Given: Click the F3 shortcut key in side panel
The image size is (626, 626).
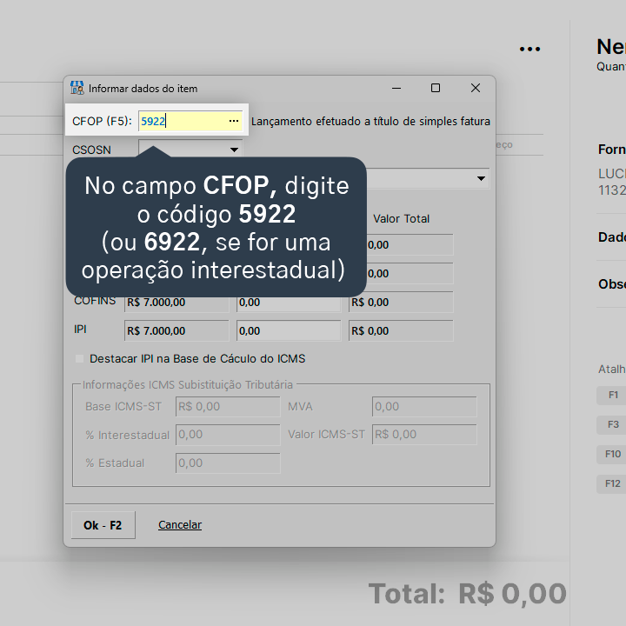Looking at the screenshot, I should click(613, 424).
